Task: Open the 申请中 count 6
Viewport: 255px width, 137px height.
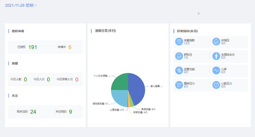Action: 70,47
